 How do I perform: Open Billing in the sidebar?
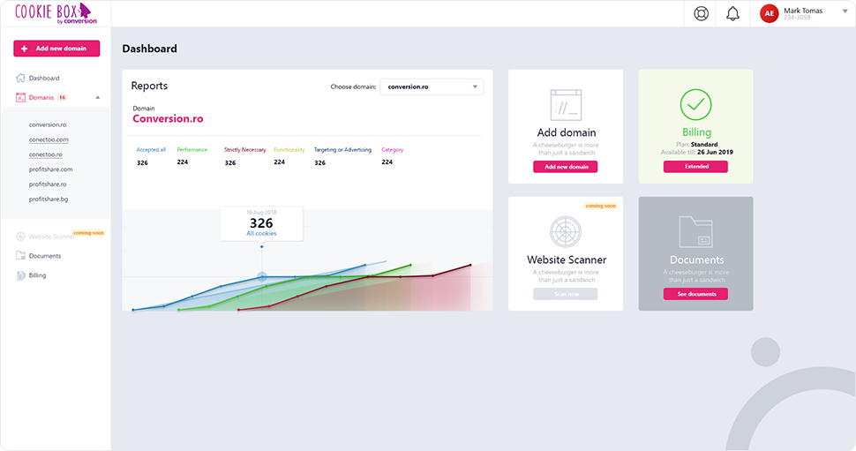point(37,275)
